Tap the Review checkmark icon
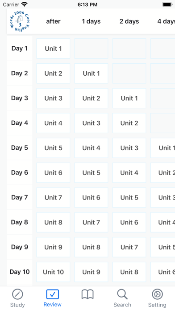The height and width of the screenshot is (310, 175). (53, 294)
